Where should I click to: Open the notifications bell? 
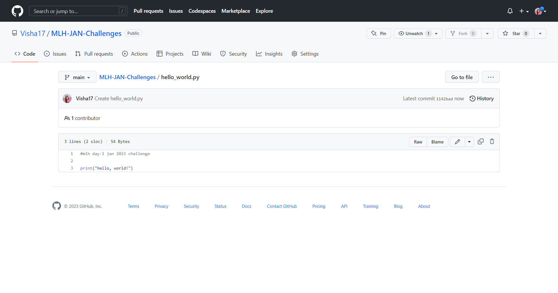tap(510, 11)
